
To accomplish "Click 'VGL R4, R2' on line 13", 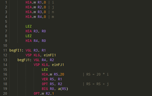I will point(44,60).
